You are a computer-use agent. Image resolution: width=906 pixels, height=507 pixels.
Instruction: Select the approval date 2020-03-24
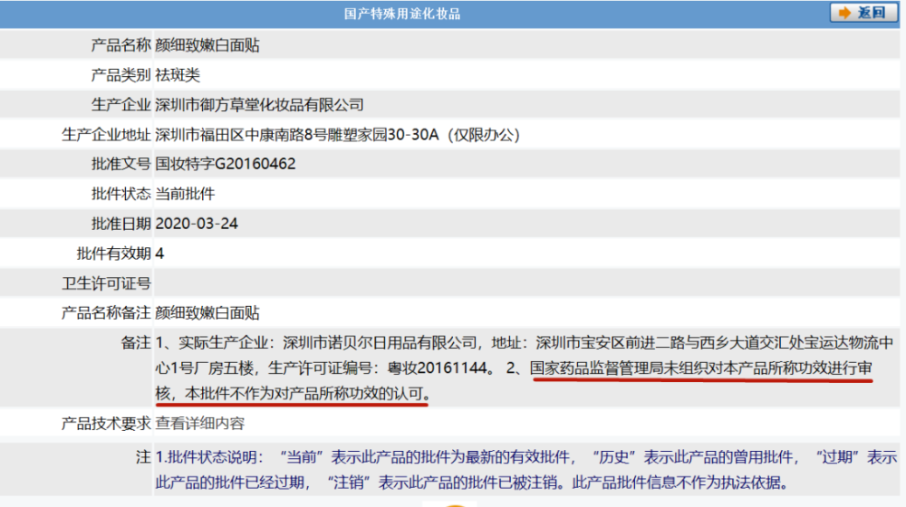click(197, 224)
